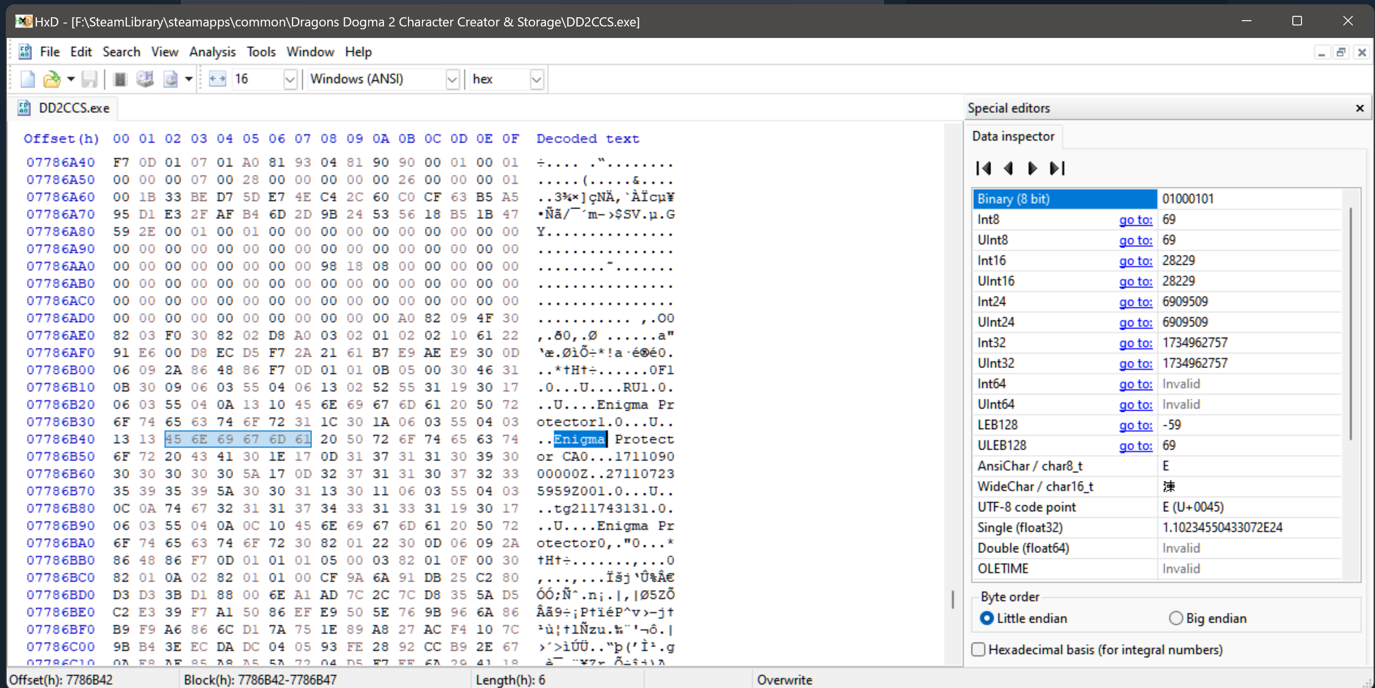Click the Int24 'go to:' link

pyautogui.click(x=1135, y=302)
